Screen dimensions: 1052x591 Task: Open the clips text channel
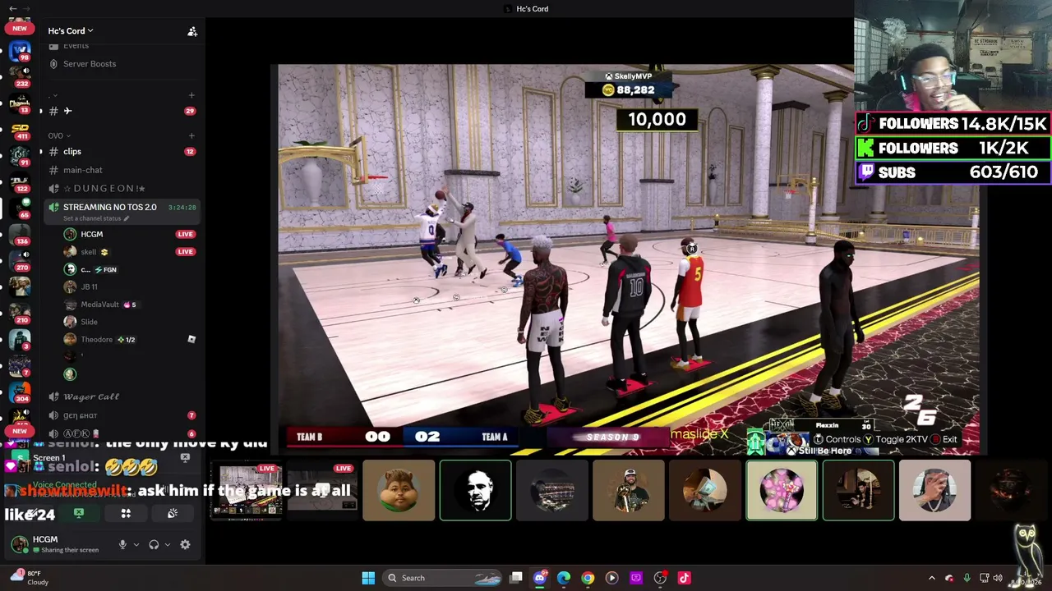[123, 151]
